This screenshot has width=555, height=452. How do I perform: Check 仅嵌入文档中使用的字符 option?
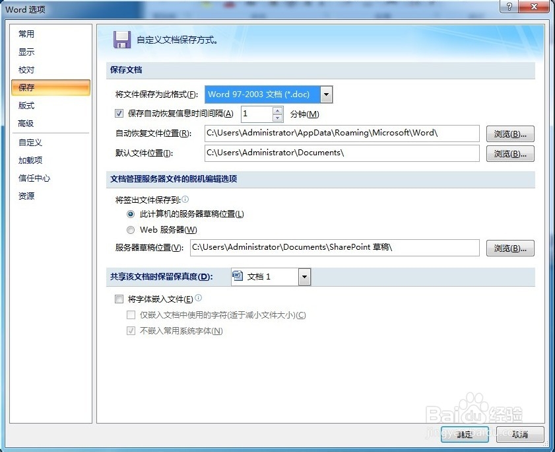[131, 315]
